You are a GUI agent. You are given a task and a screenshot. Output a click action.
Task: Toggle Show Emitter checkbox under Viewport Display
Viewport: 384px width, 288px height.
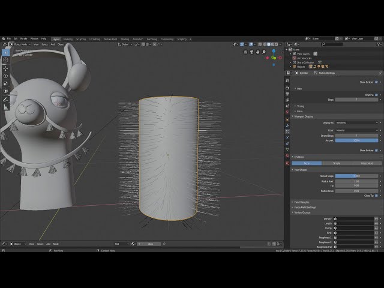pos(377,151)
